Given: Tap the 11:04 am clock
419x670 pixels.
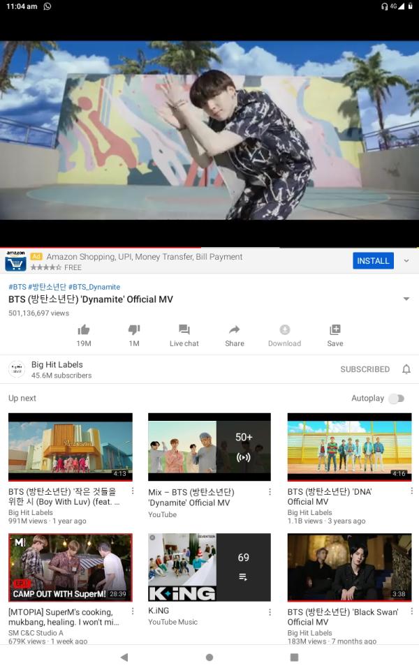Looking at the screenshot, I should 22,6.
